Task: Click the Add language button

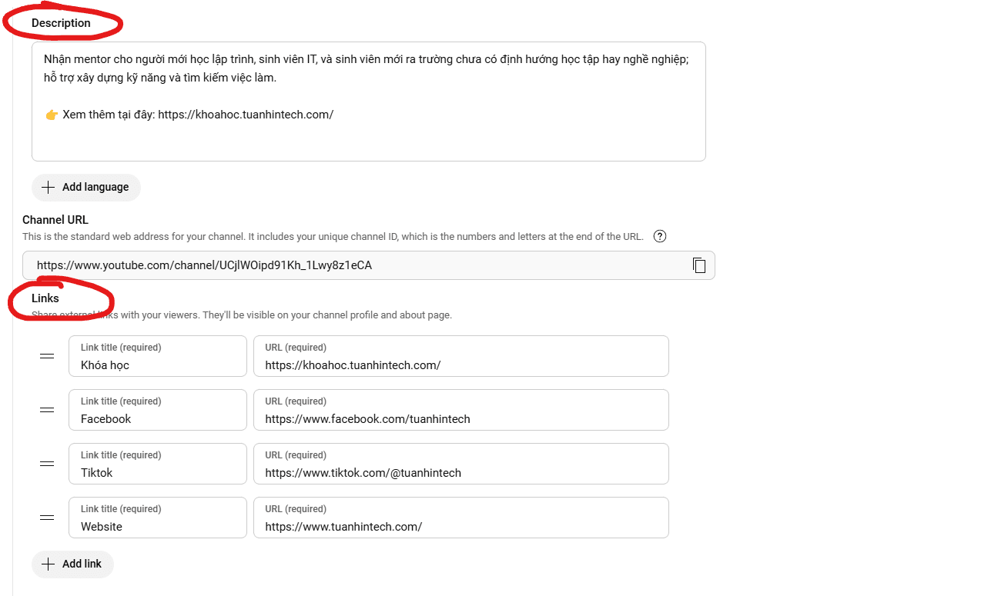Action: [x=85, y=188]
